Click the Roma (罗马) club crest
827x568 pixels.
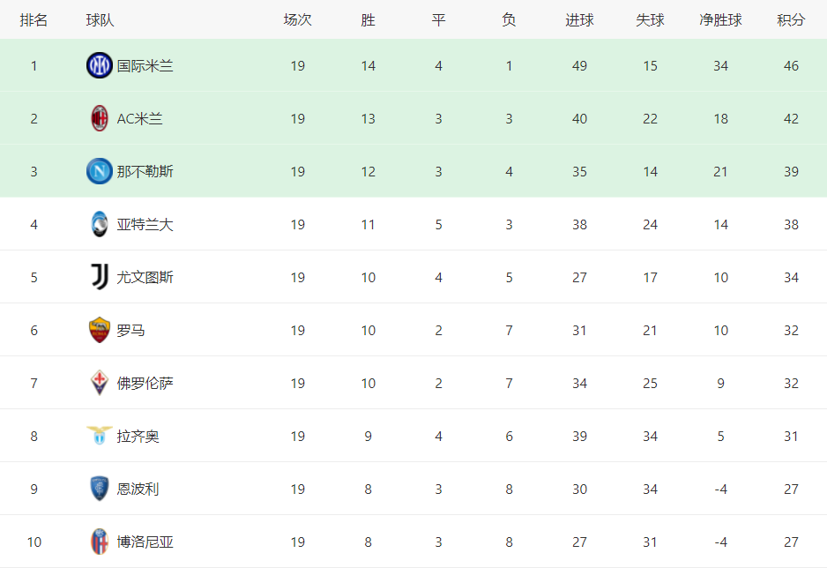point(99,330)
